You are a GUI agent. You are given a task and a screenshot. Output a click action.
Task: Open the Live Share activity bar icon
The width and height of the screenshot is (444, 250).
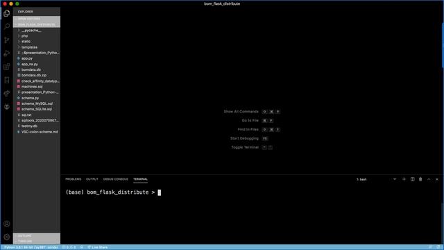tap(7, 94)
